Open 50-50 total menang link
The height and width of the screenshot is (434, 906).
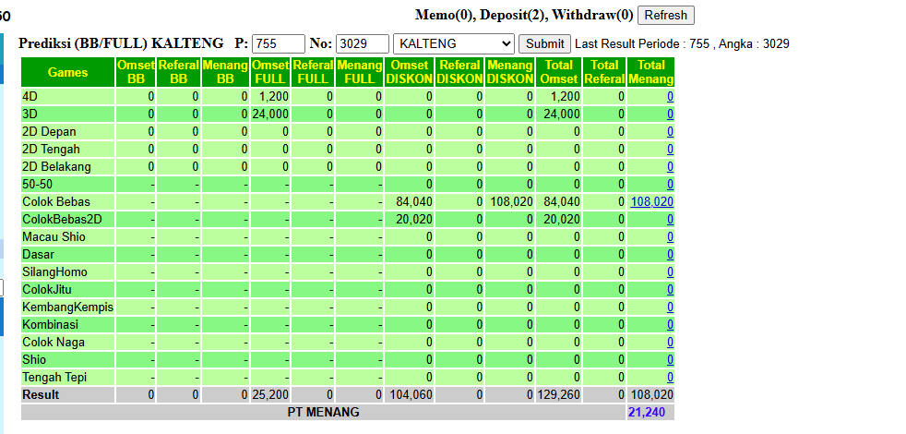tap(670, 185)
